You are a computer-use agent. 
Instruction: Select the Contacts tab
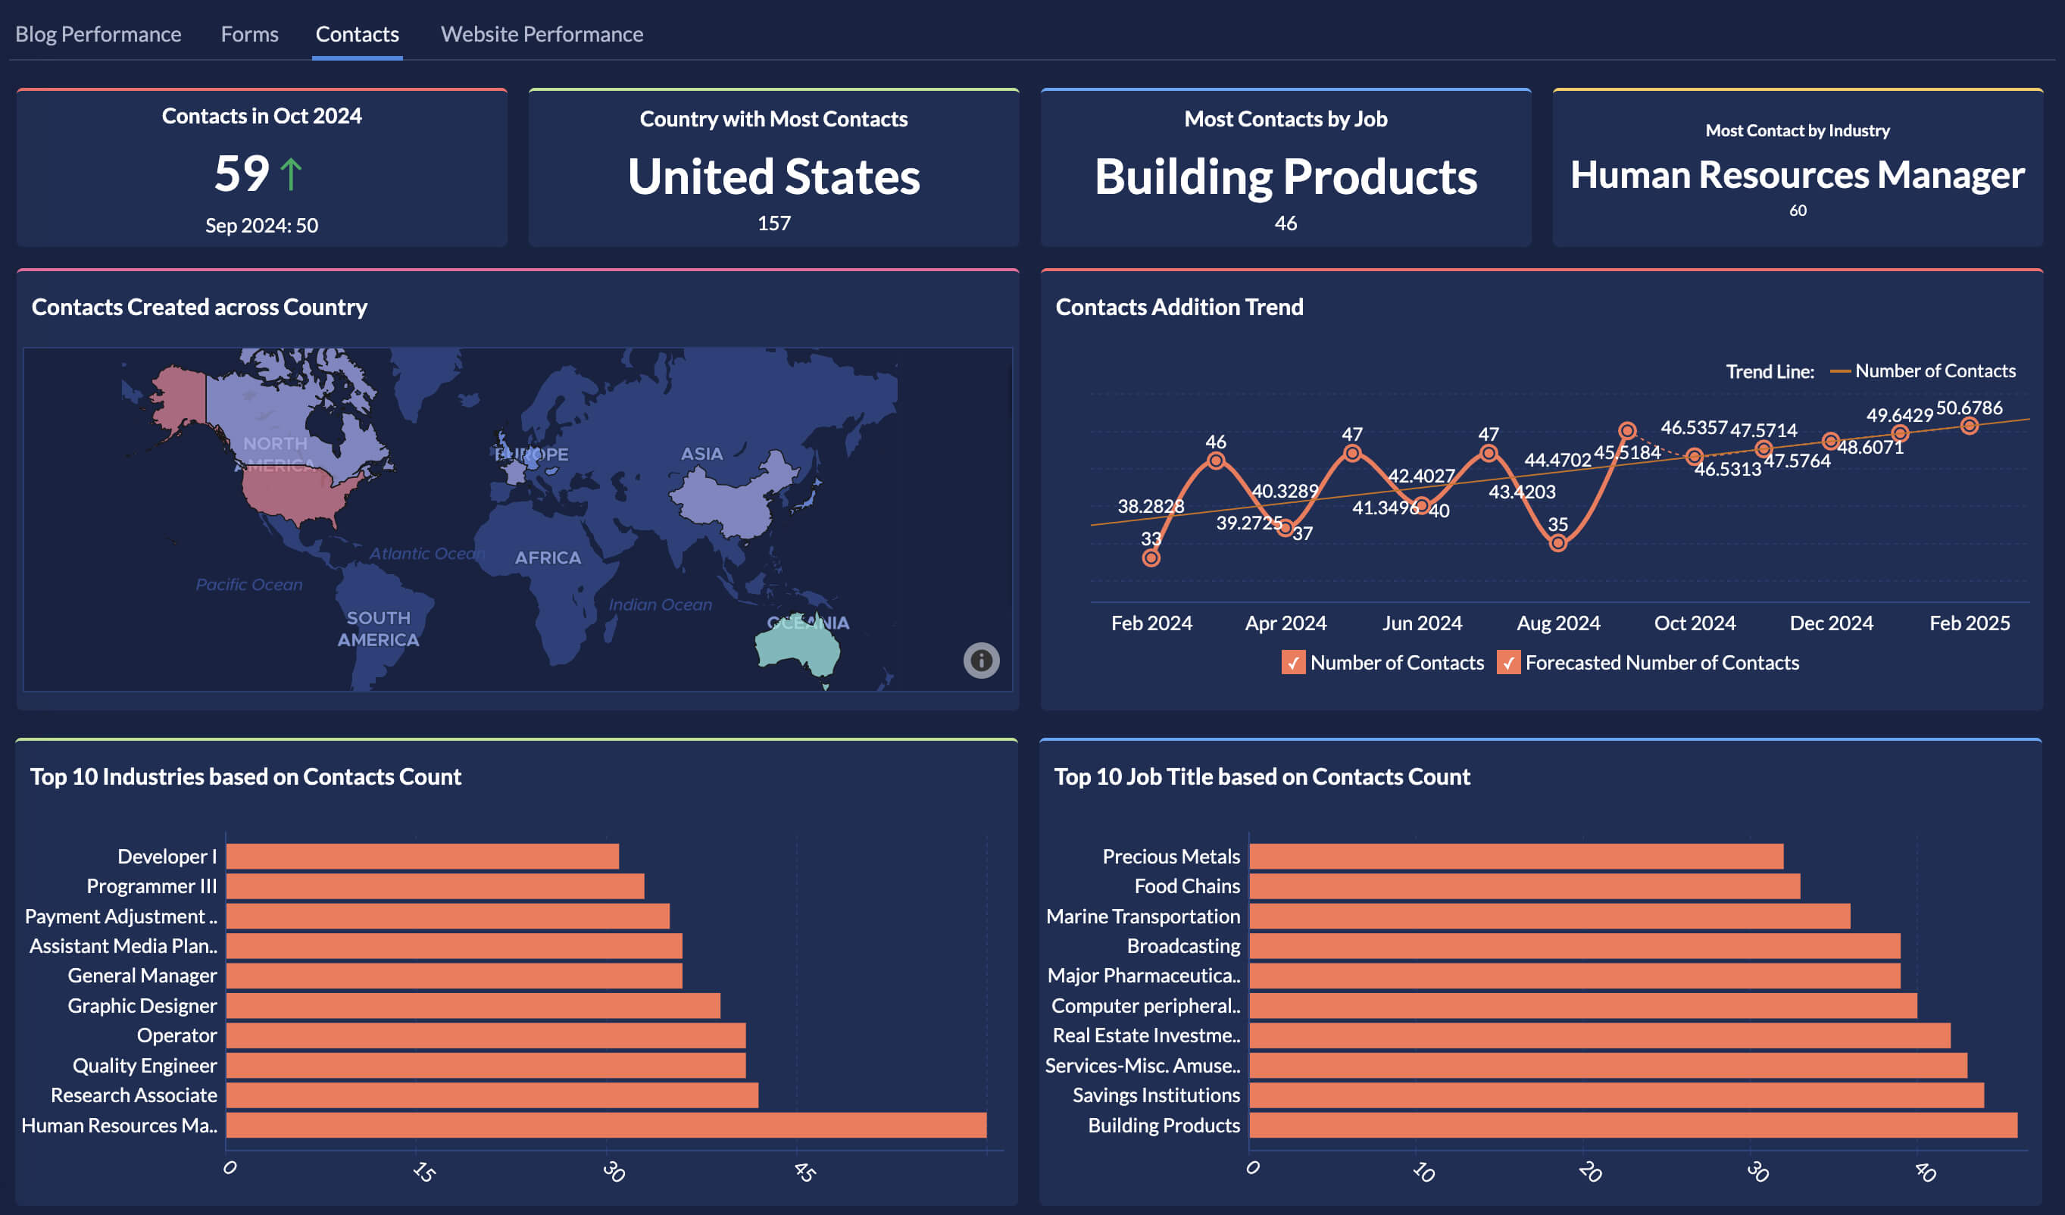click(358, 33)
